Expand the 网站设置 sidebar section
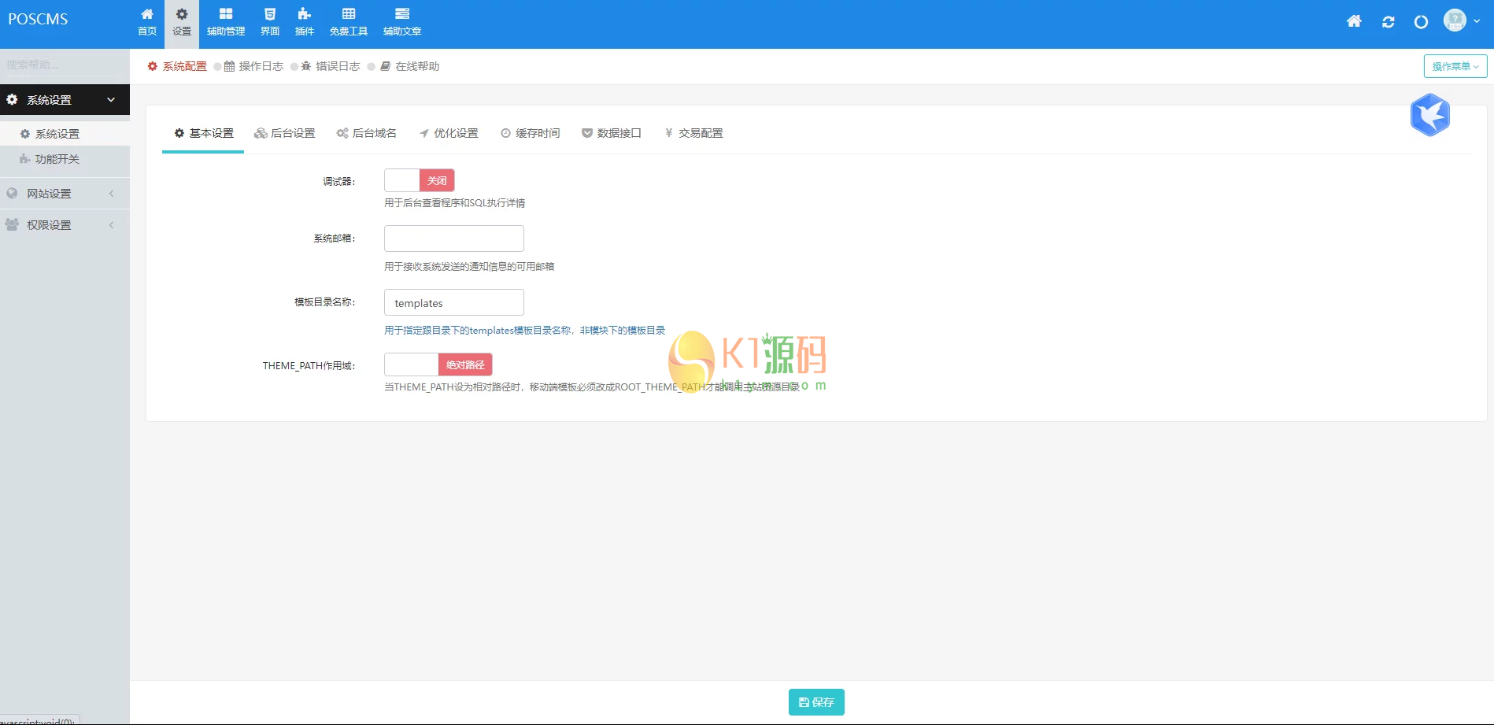Screen dimensions: 1494x725 tap(65, 194)
